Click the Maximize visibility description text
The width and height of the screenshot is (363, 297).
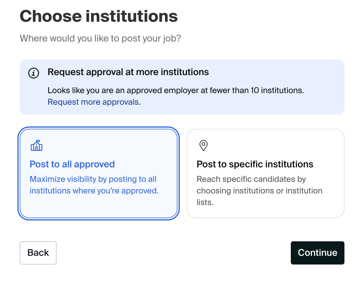click(x=94, y=185)
